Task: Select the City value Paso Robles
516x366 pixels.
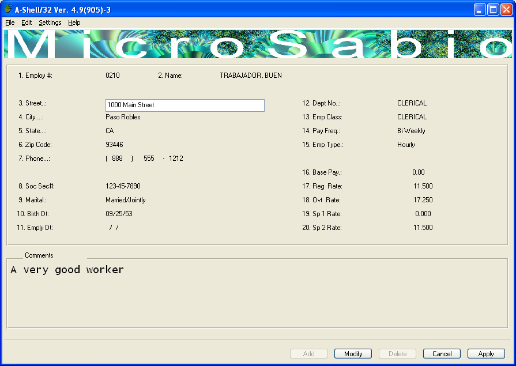Action: [123, 117]
